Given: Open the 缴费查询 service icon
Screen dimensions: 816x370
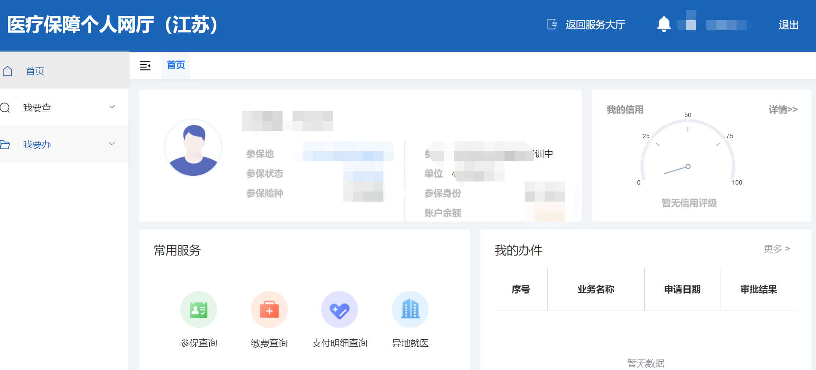Looking at the screenshot, I should tap(269, 310).
